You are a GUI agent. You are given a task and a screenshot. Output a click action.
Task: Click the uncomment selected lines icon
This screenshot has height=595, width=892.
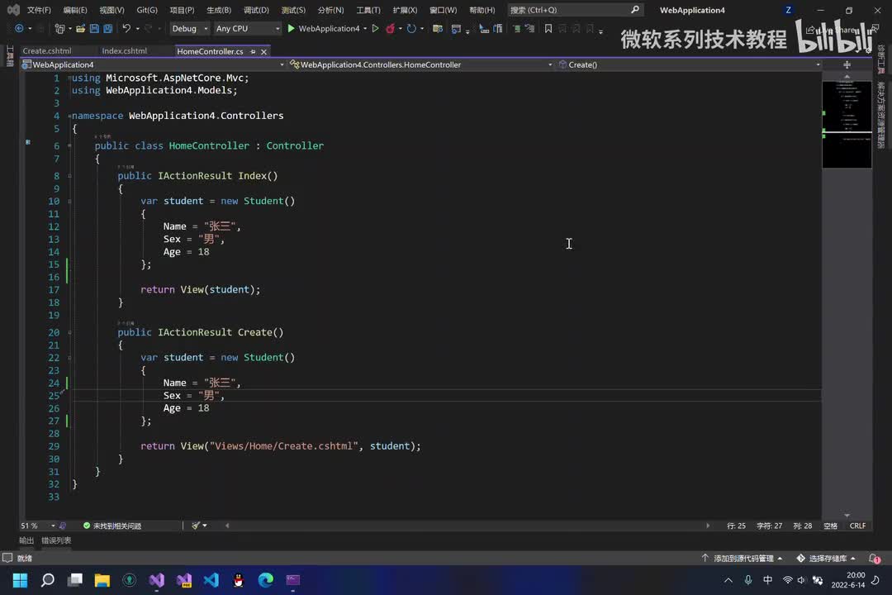coord(530,28)
